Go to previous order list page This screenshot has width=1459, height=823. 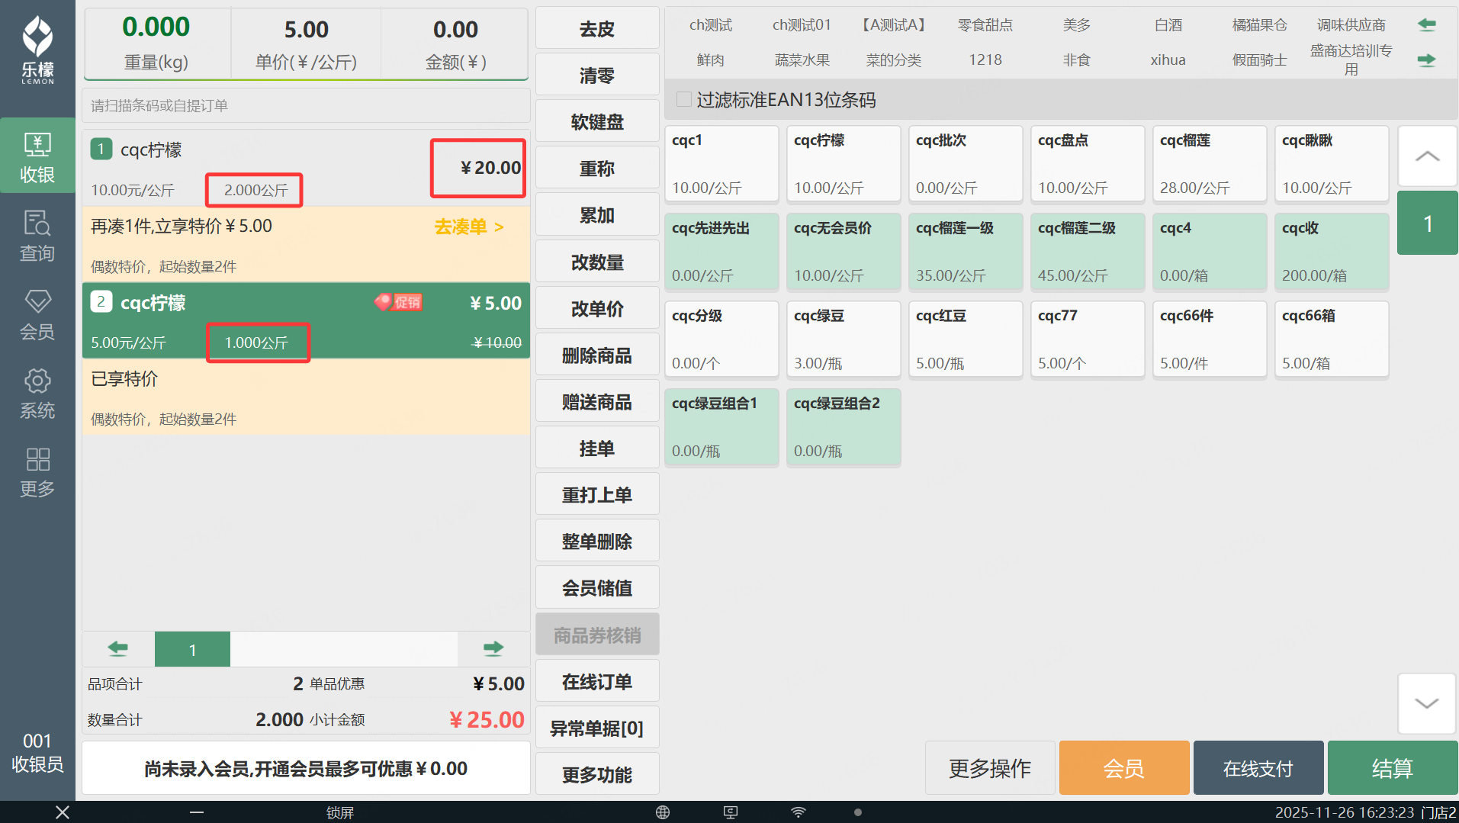118,649
